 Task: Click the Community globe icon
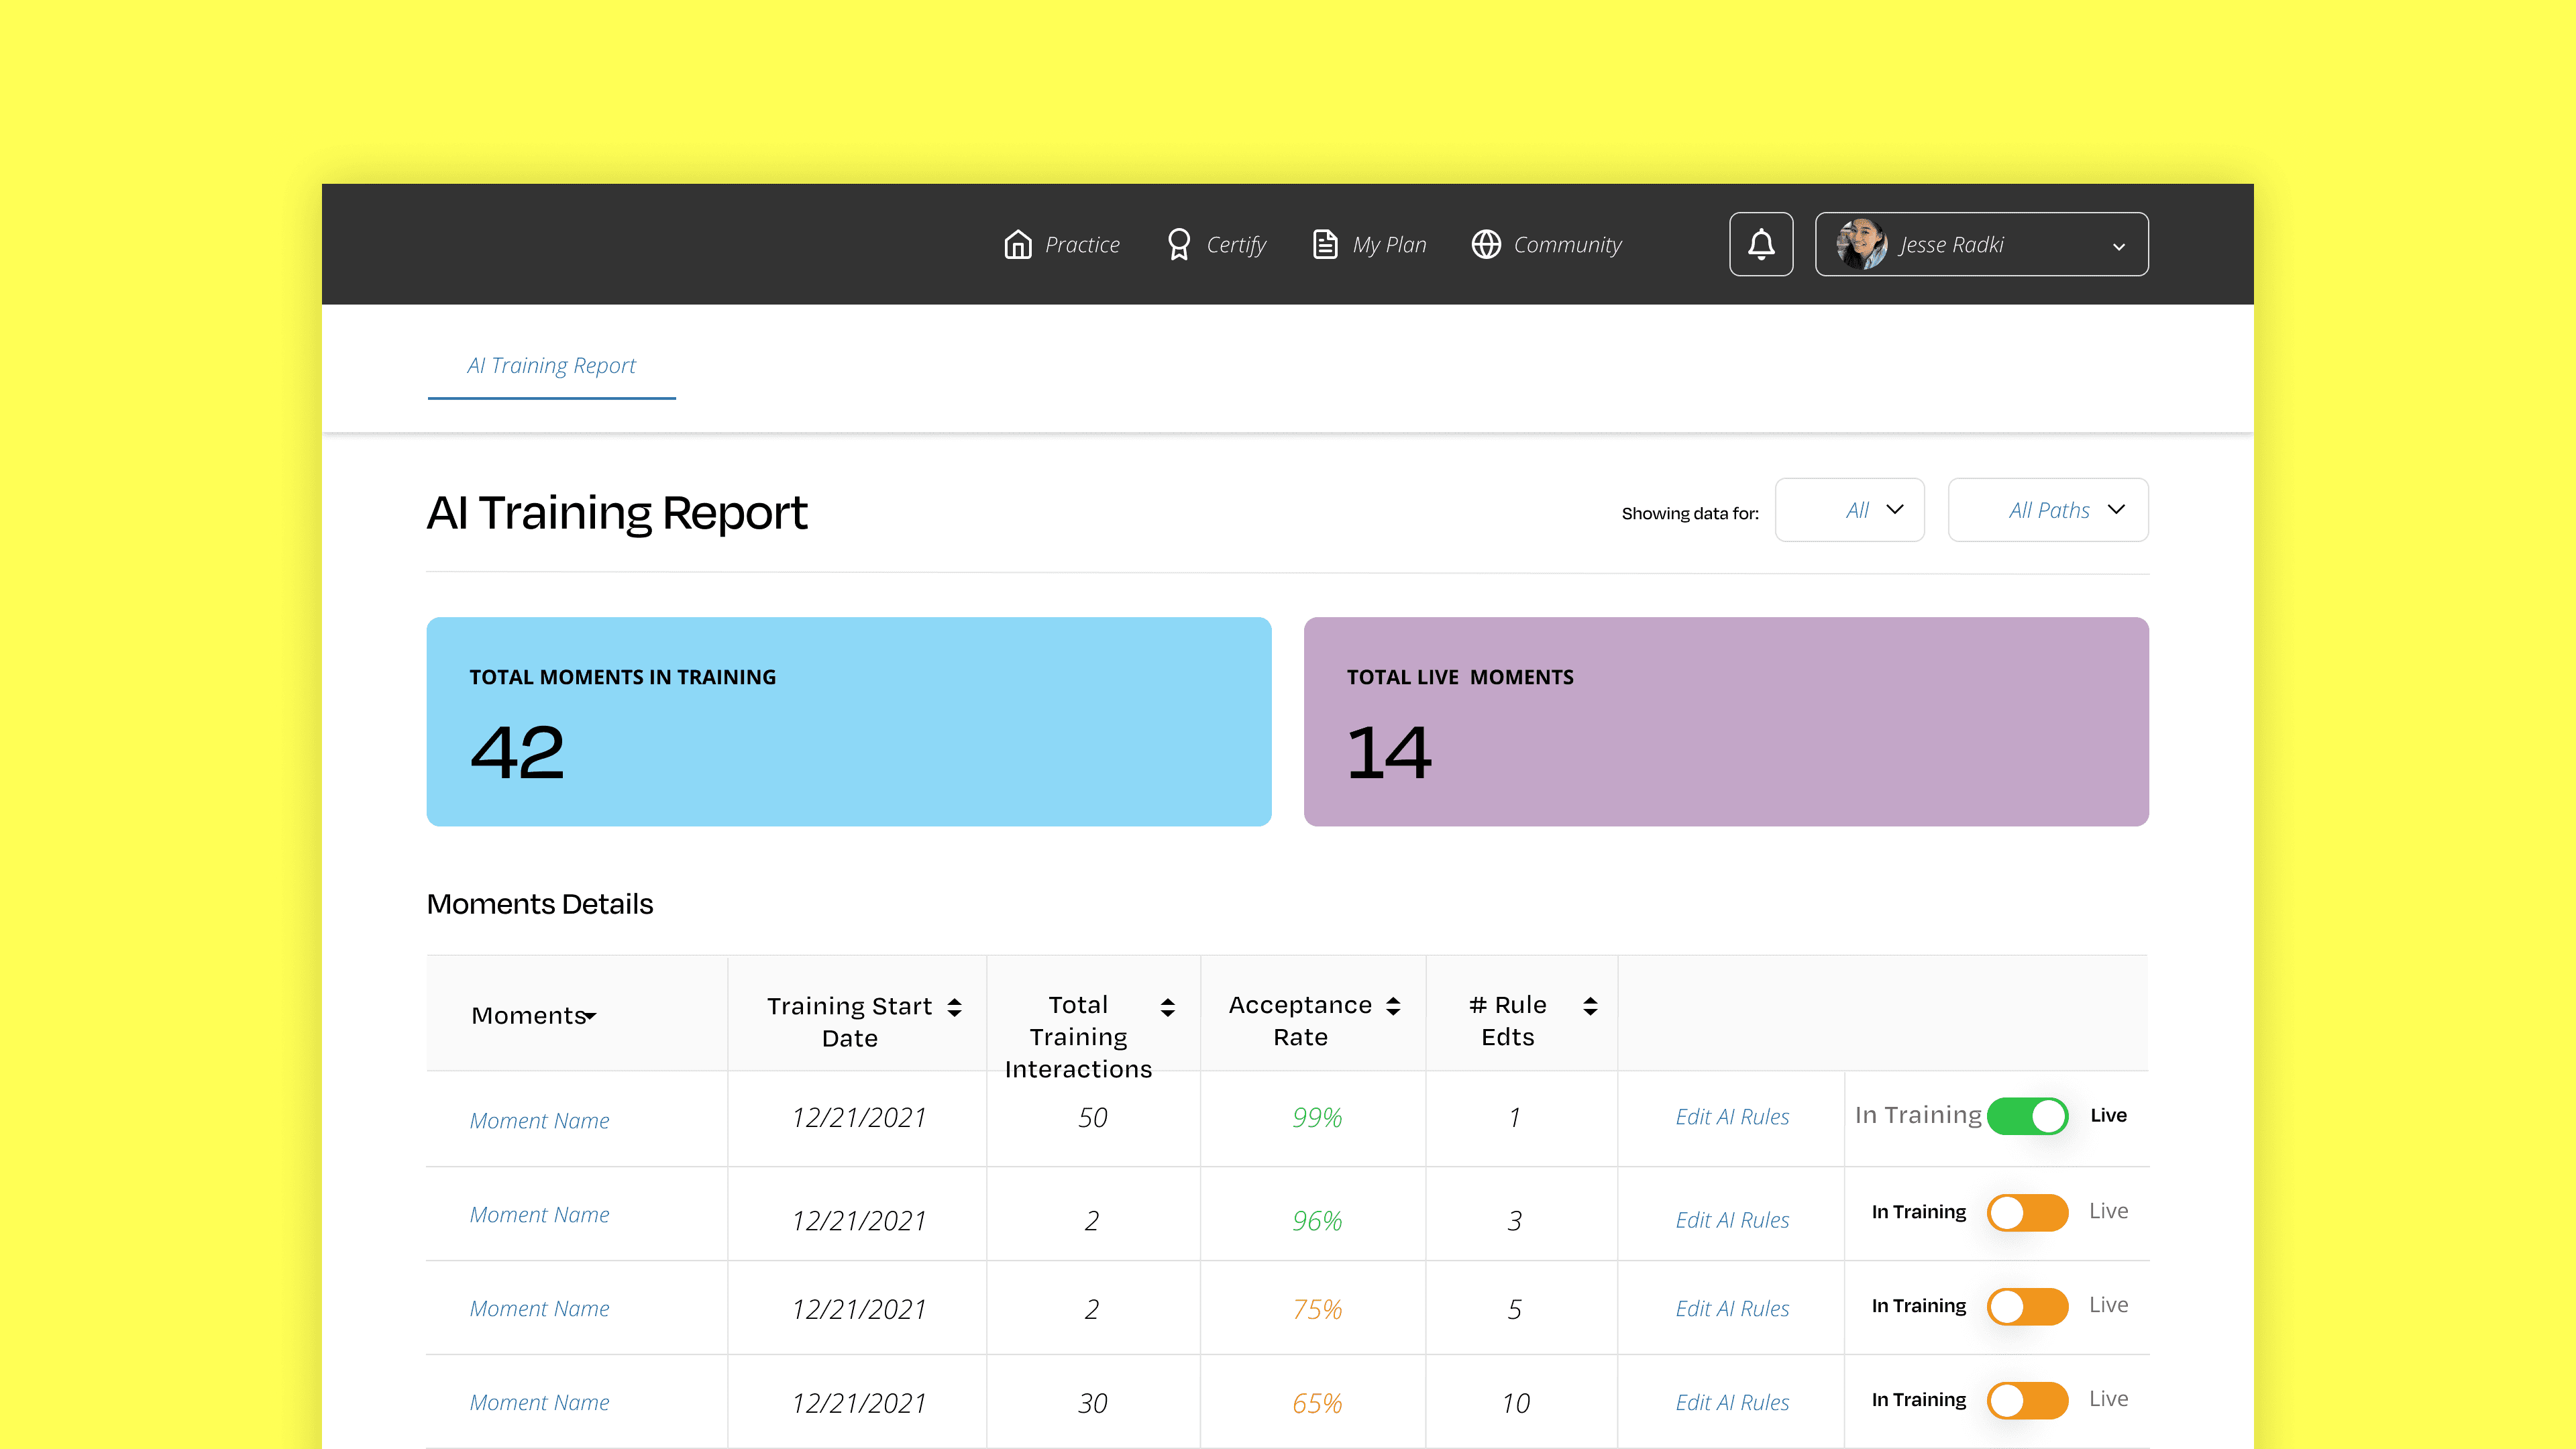pyautogui.click(x=1486, y=244)
